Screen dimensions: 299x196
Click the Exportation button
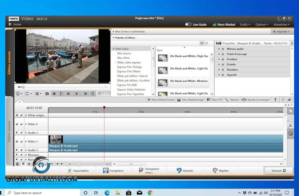tap(78, 171)
